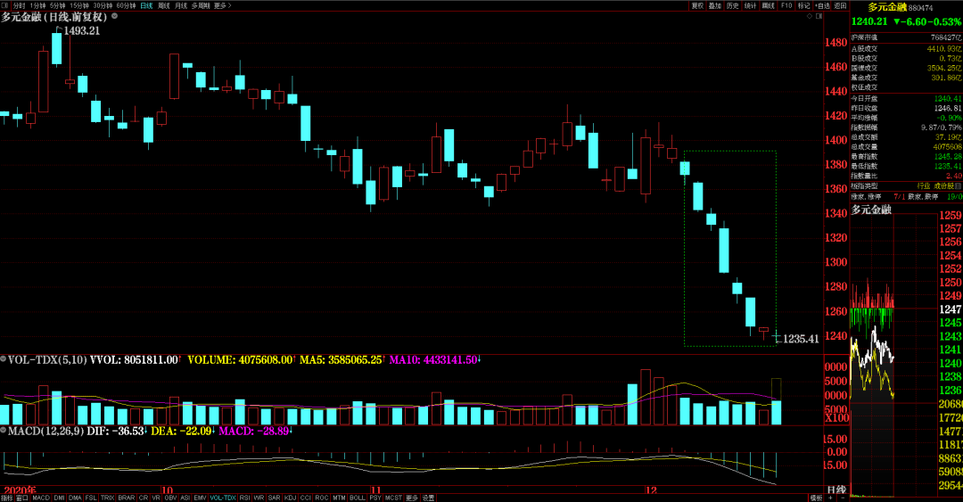Click the MACD indicator settings circle

[x=4, y=431]
